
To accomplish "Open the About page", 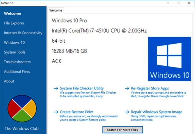I will click(9, 81).
